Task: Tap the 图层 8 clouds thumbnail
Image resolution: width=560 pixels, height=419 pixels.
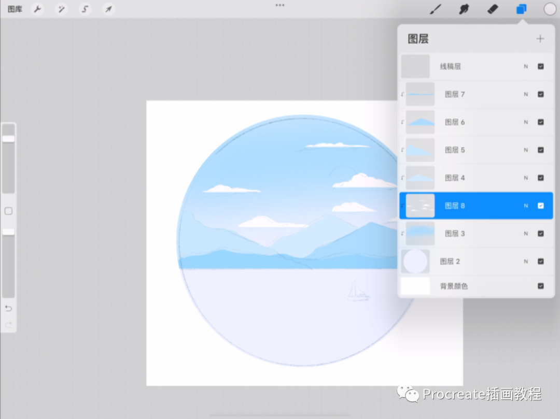Action: coord(421,206)
